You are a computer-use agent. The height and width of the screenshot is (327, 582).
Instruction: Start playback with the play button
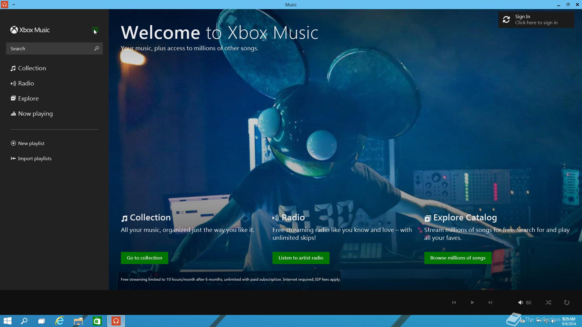tap(472, 302)
